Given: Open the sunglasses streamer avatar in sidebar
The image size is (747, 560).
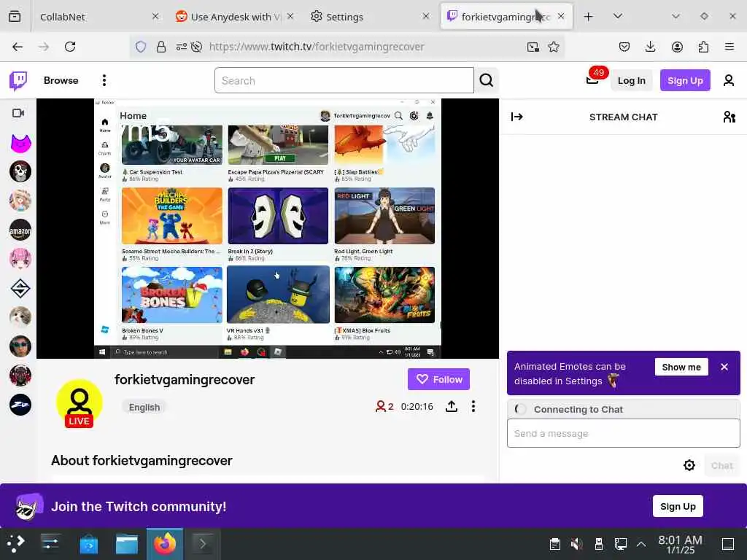Looking at the screenshot, I should [x=20, y=346].
